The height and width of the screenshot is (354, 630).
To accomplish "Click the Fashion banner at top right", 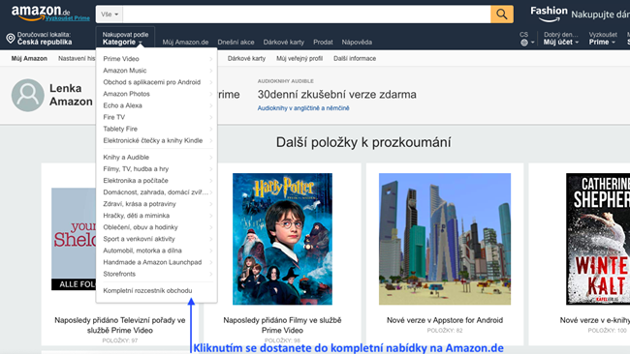I will 580,15.
